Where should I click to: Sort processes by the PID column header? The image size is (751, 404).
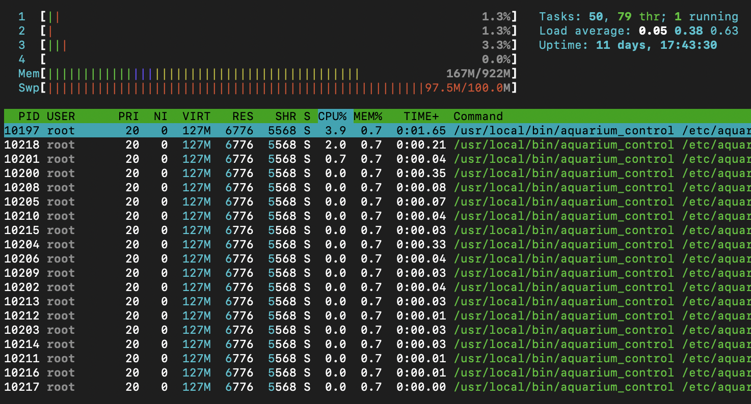[29, 116]
